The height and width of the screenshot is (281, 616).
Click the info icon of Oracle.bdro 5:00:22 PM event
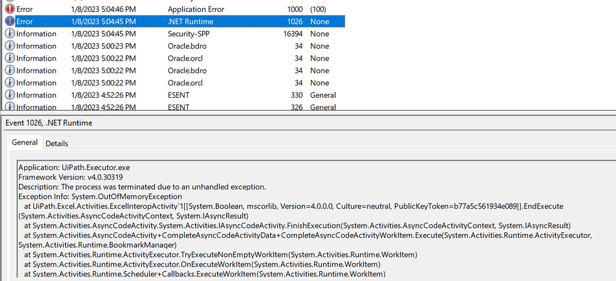10,70
